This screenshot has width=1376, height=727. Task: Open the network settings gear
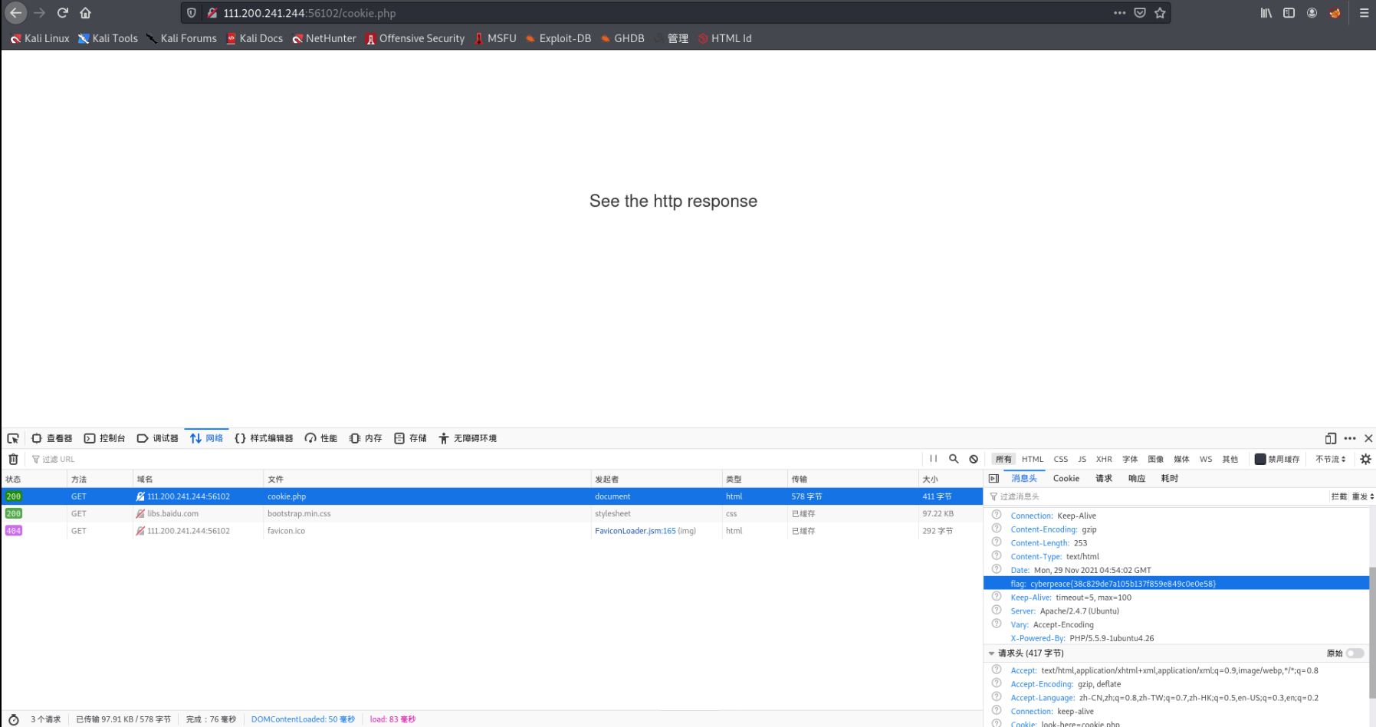click(1365, 459)
